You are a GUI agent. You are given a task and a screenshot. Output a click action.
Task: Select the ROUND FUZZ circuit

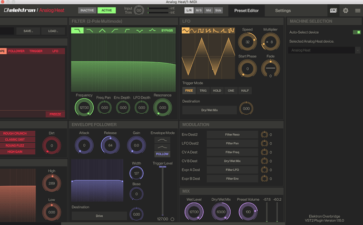[x=17, y=145]
